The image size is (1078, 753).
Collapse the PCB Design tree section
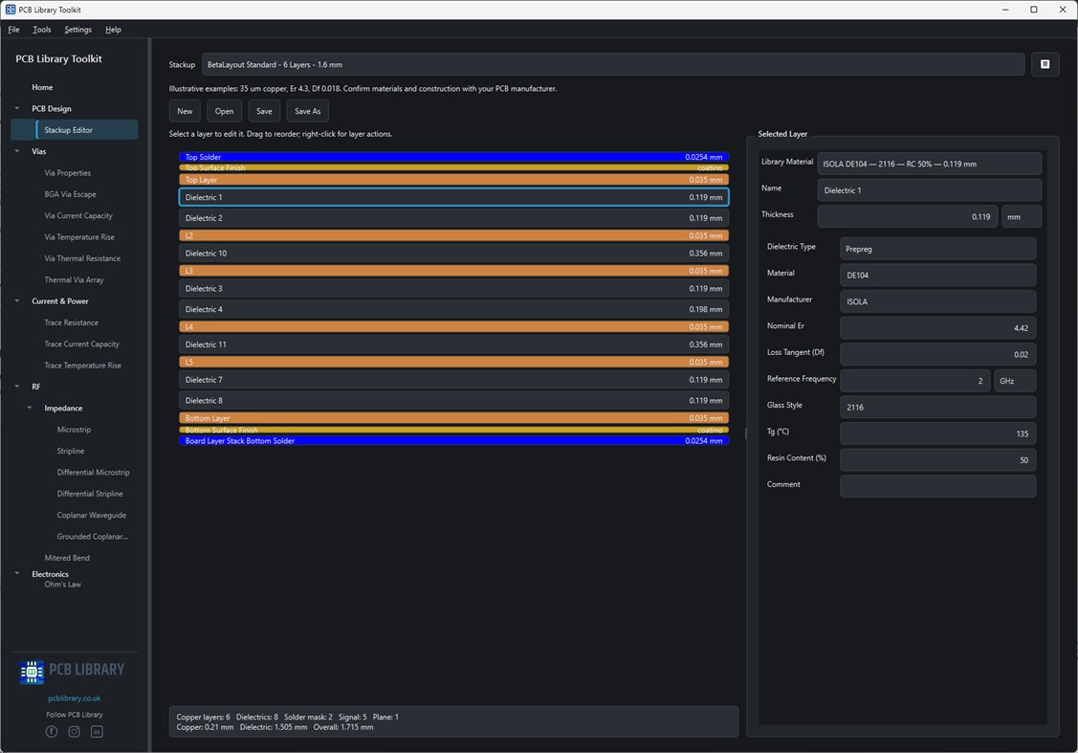click(17, 109)
